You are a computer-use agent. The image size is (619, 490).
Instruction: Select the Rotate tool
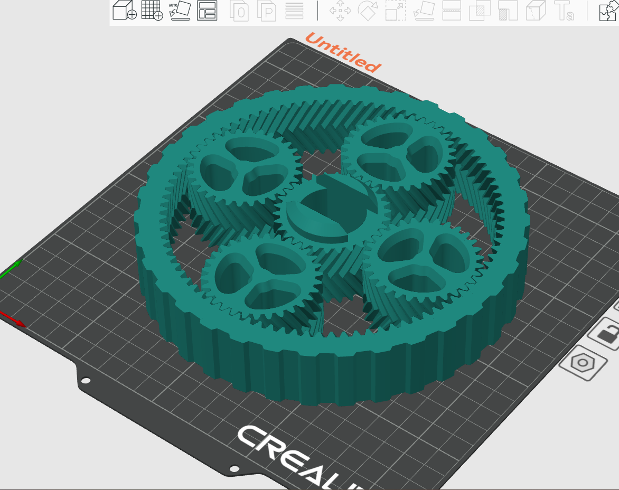[x=368, y=11]
